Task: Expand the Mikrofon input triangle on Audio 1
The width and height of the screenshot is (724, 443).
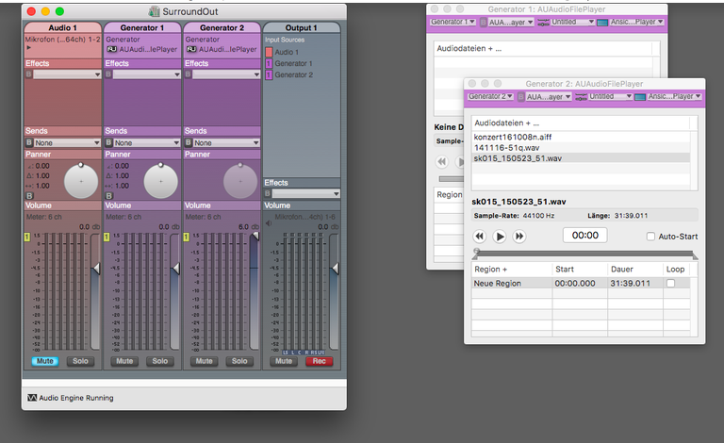Action: (28, 47)
